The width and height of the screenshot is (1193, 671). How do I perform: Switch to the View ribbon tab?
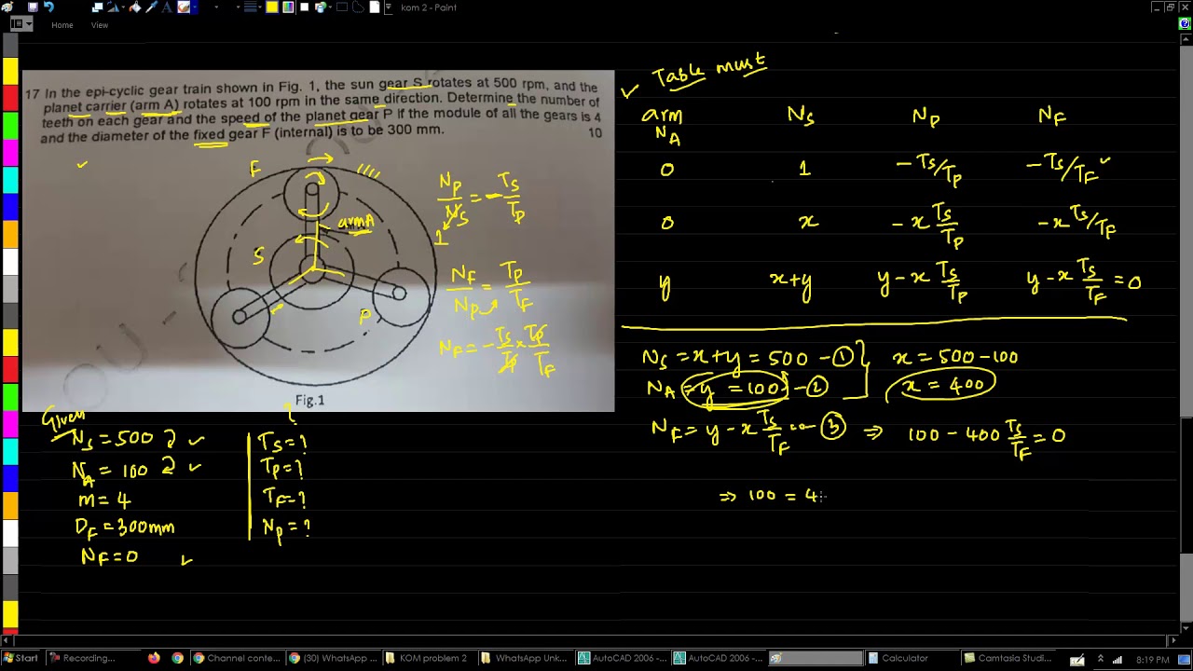point(100,25)
